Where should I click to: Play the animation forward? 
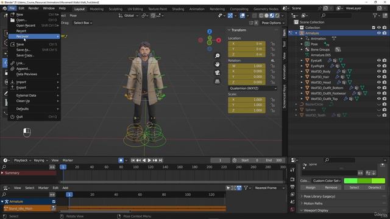149,161
